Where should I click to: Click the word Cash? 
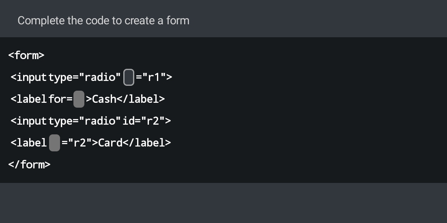[x=104, y=99]
